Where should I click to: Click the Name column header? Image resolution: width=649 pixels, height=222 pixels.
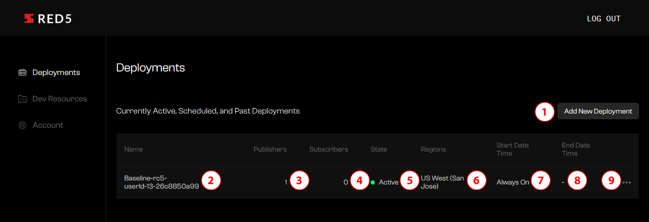(x=134, y=150)
